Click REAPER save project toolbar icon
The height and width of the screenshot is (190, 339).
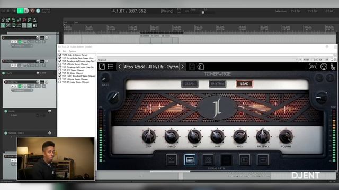point(13,20)
